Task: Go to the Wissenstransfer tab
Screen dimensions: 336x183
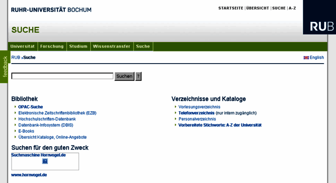Action: tap(112, 46)
